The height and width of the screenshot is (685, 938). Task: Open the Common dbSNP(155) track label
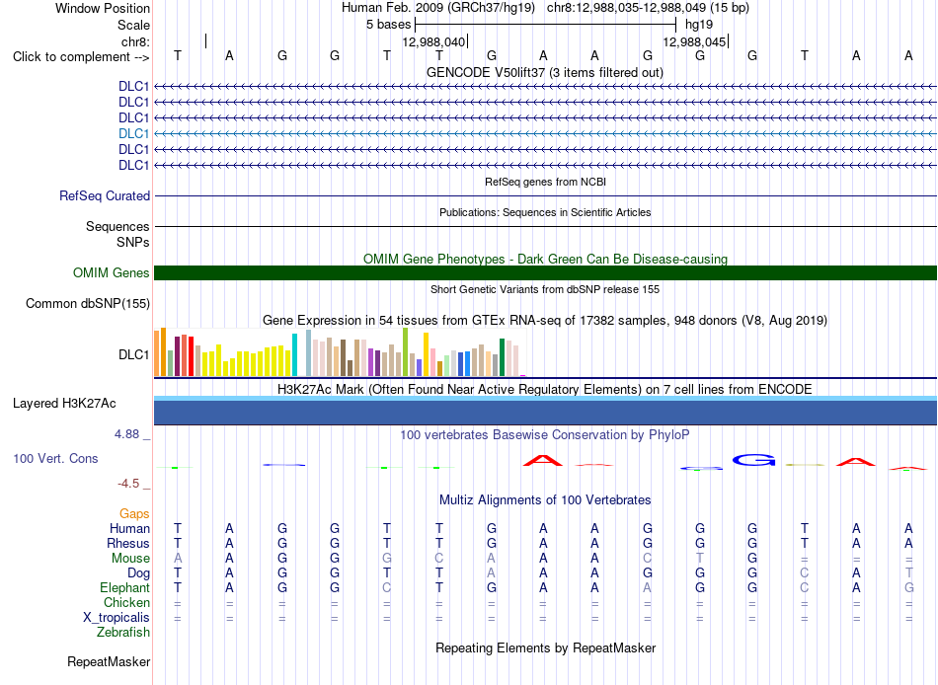click(x=87, y=303)
